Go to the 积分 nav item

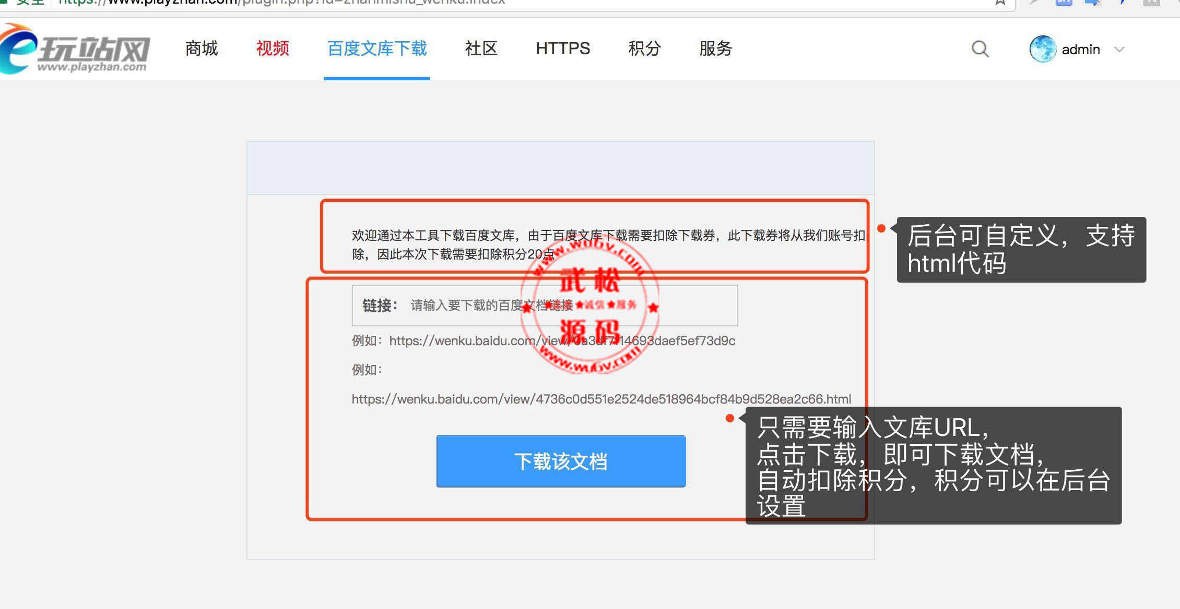(x=645, y=48)
